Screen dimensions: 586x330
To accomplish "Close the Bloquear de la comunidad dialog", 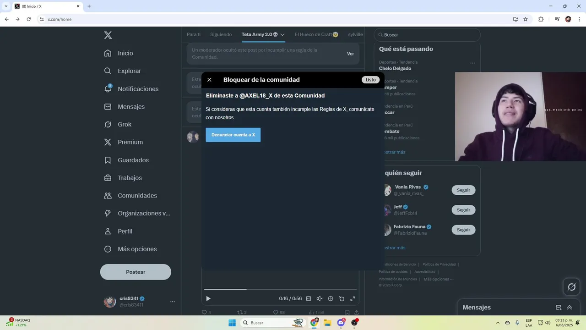I will [209, 80].
